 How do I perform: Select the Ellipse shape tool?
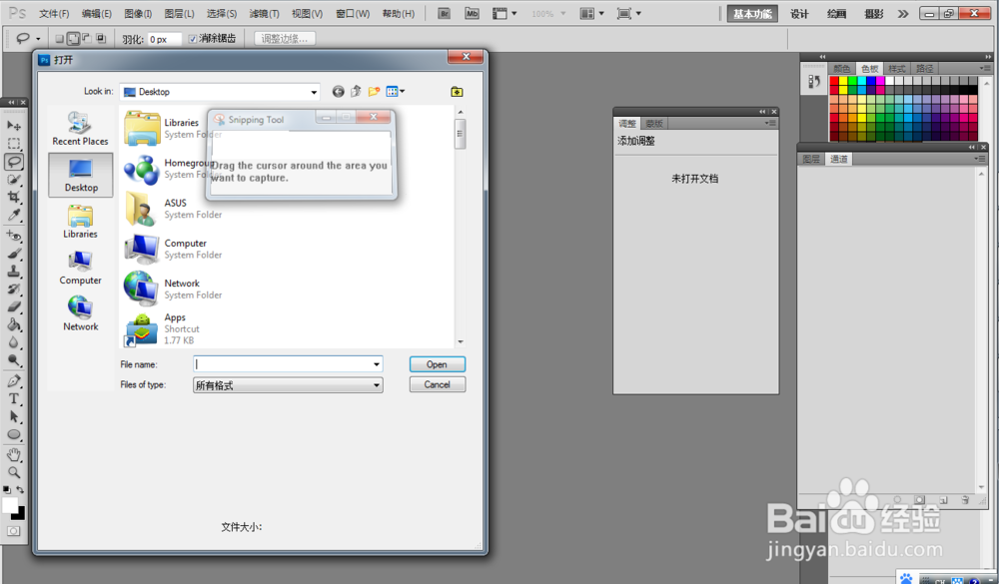[13, 435]
